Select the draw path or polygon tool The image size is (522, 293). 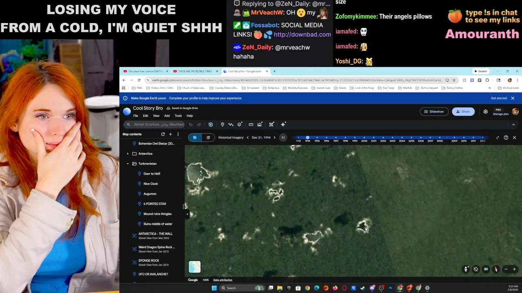231,125
